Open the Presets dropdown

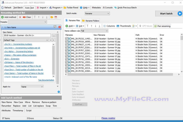tap(27, 22)
